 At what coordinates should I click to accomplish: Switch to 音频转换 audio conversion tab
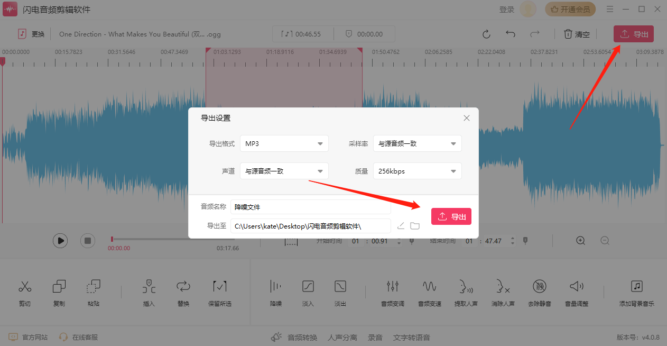click(294, 338)
